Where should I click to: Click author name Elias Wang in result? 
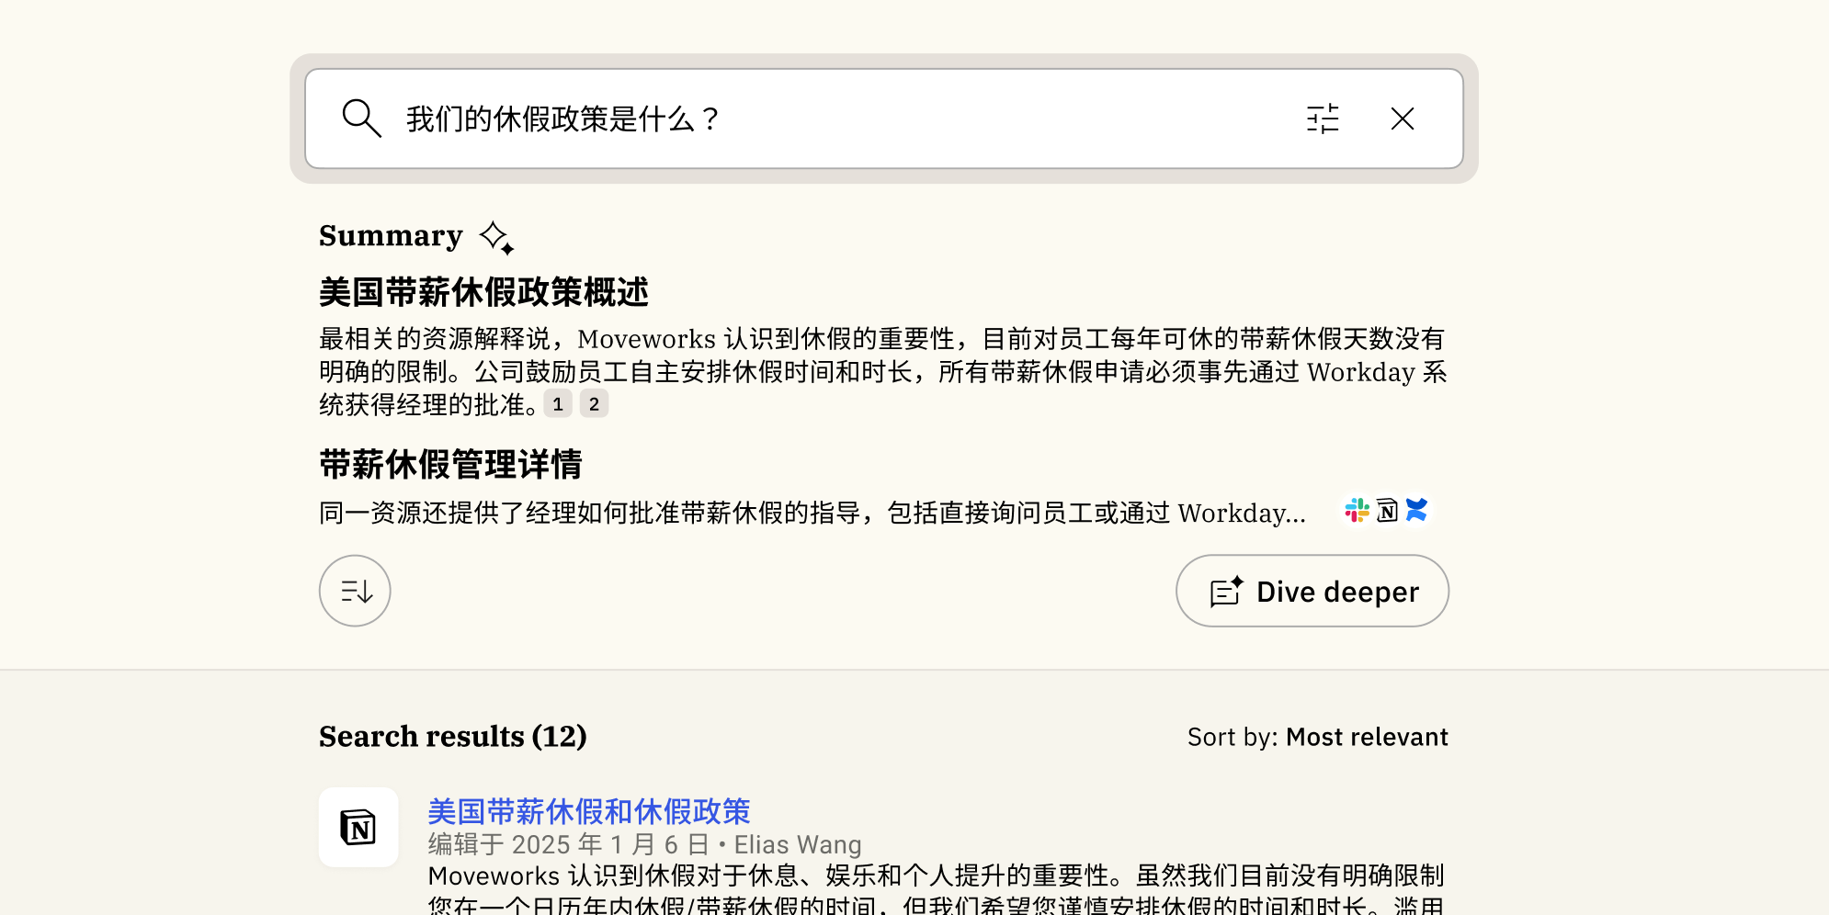[x=798, y=844]
